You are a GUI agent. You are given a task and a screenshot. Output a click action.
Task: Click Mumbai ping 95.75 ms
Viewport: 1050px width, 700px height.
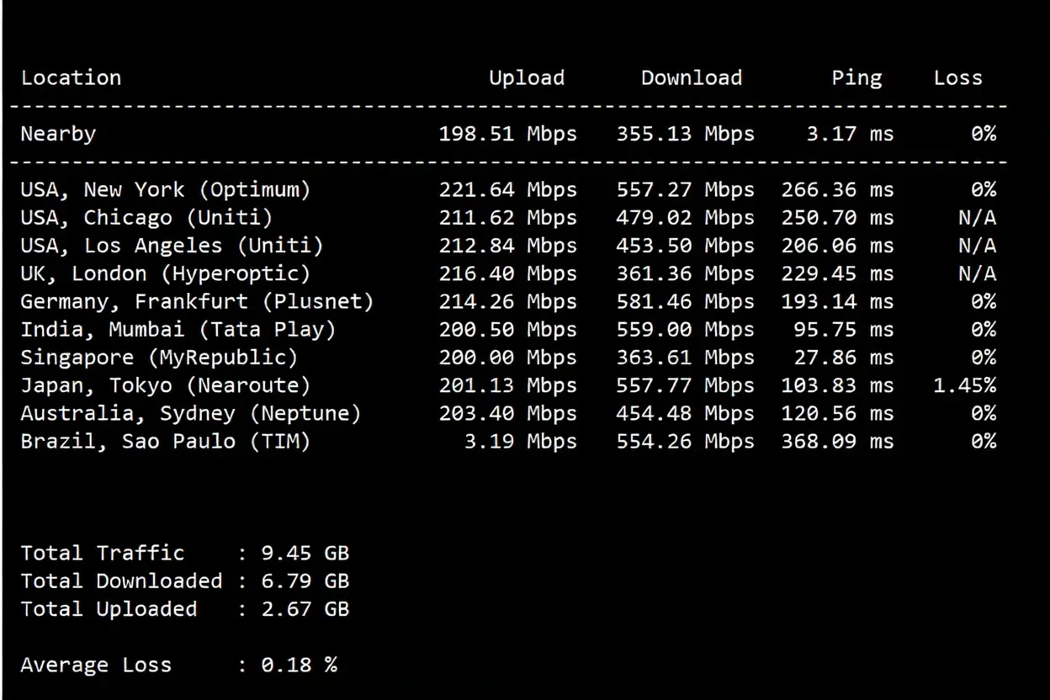pos(844,330)
